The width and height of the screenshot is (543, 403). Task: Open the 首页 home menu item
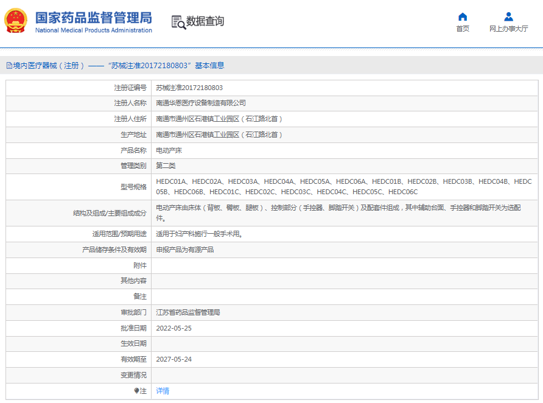[x=463, y=29]
